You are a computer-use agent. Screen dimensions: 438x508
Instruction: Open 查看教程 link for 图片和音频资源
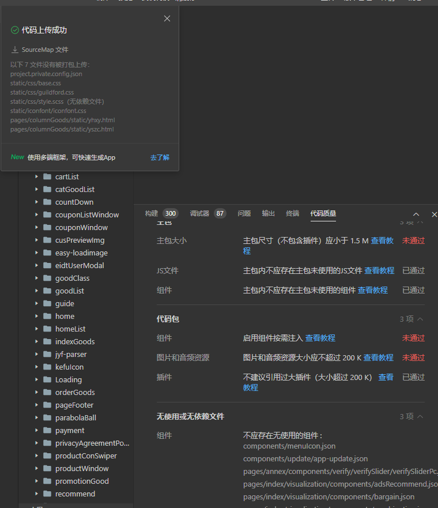pos(378,358)
